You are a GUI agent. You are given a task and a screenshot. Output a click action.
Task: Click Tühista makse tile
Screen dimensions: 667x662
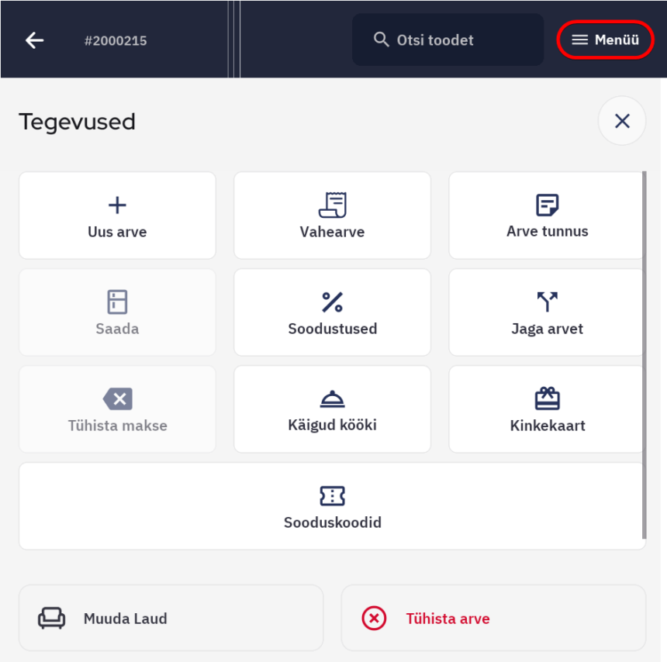coord(117,409)
